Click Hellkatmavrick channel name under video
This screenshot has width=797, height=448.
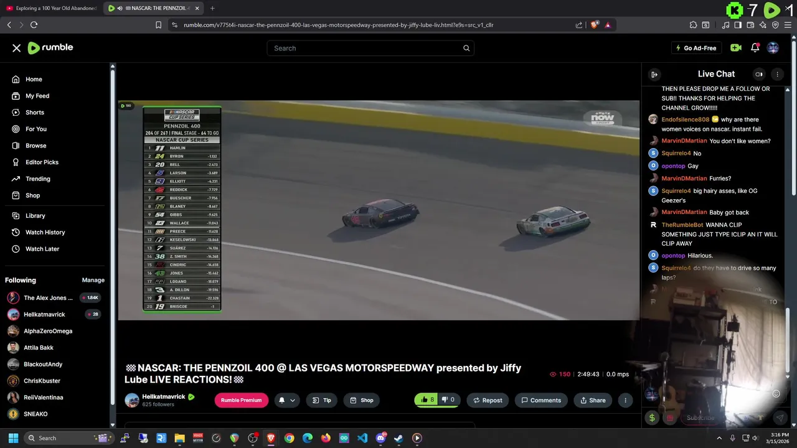coord(164,396)
